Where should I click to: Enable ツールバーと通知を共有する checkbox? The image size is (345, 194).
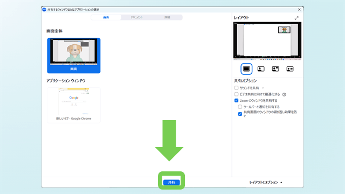point(240,107)
